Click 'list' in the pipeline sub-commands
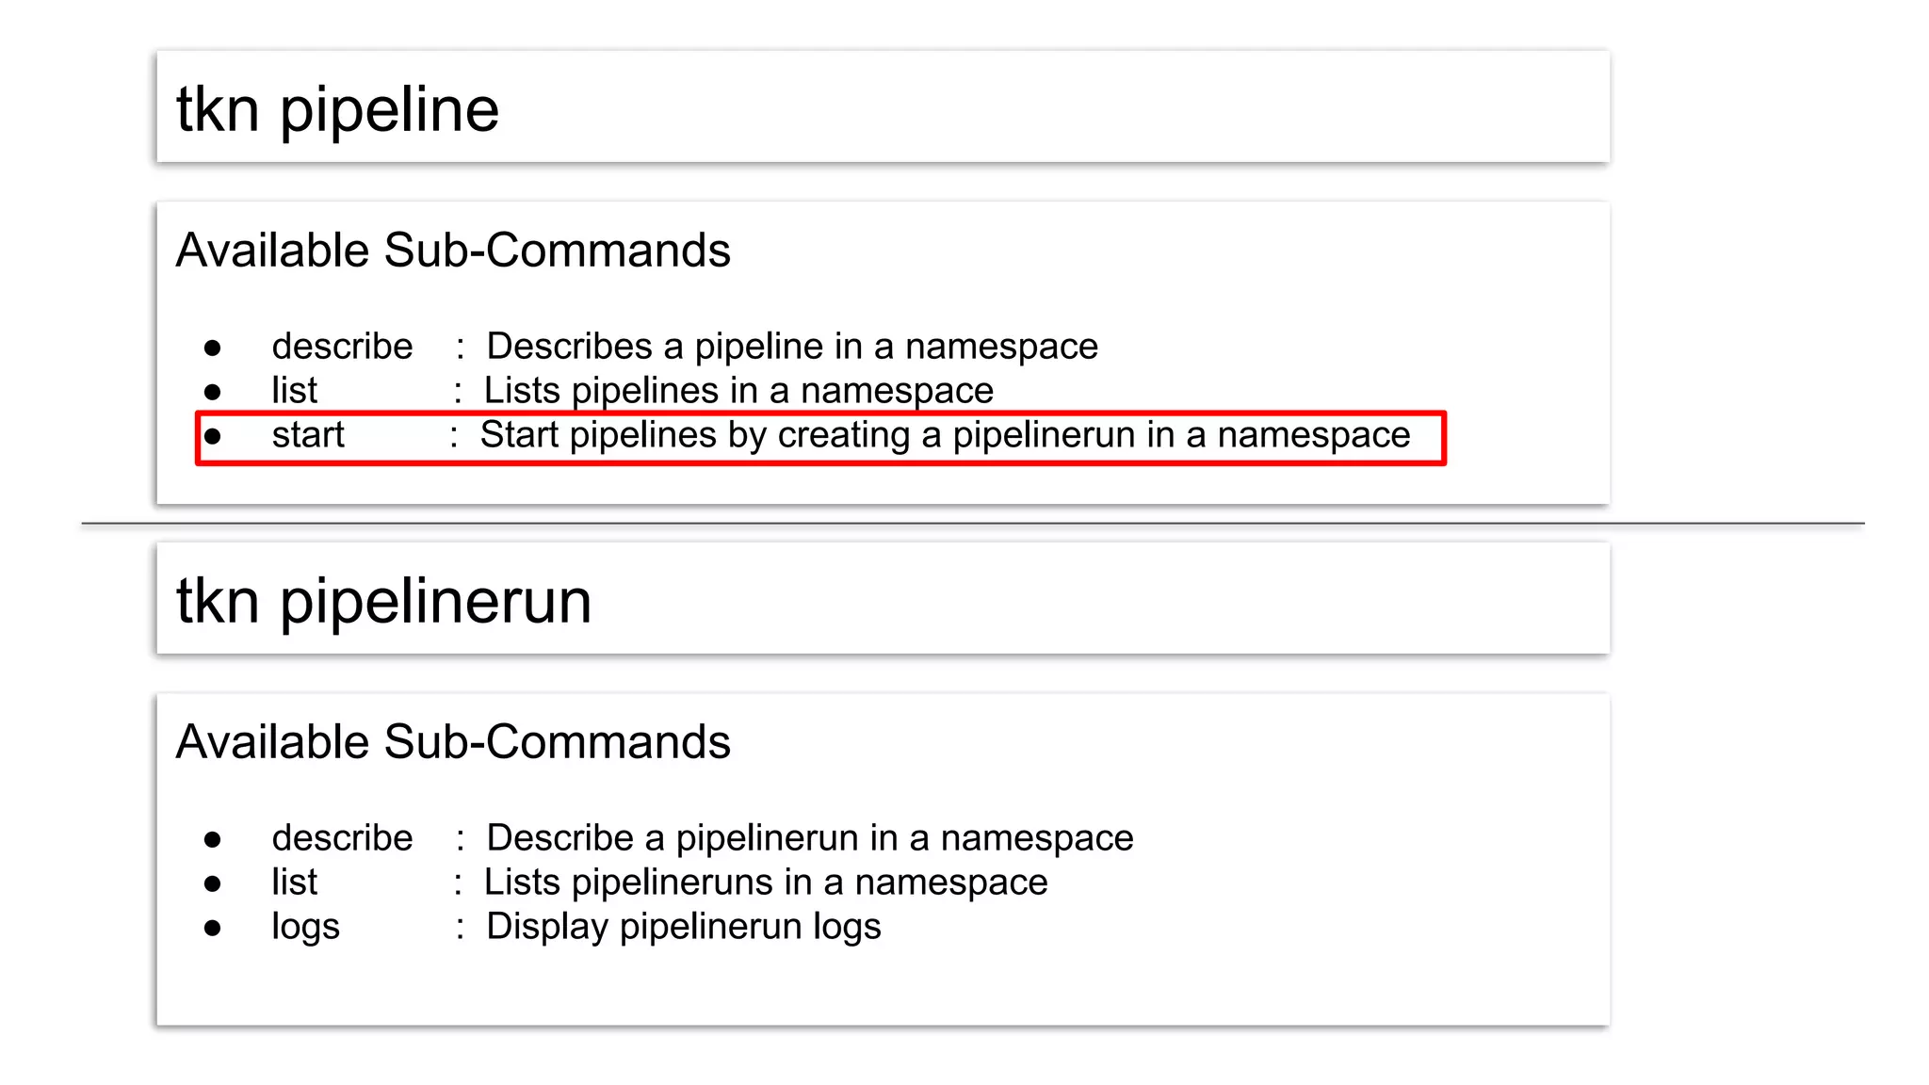 tap(294, 391)
